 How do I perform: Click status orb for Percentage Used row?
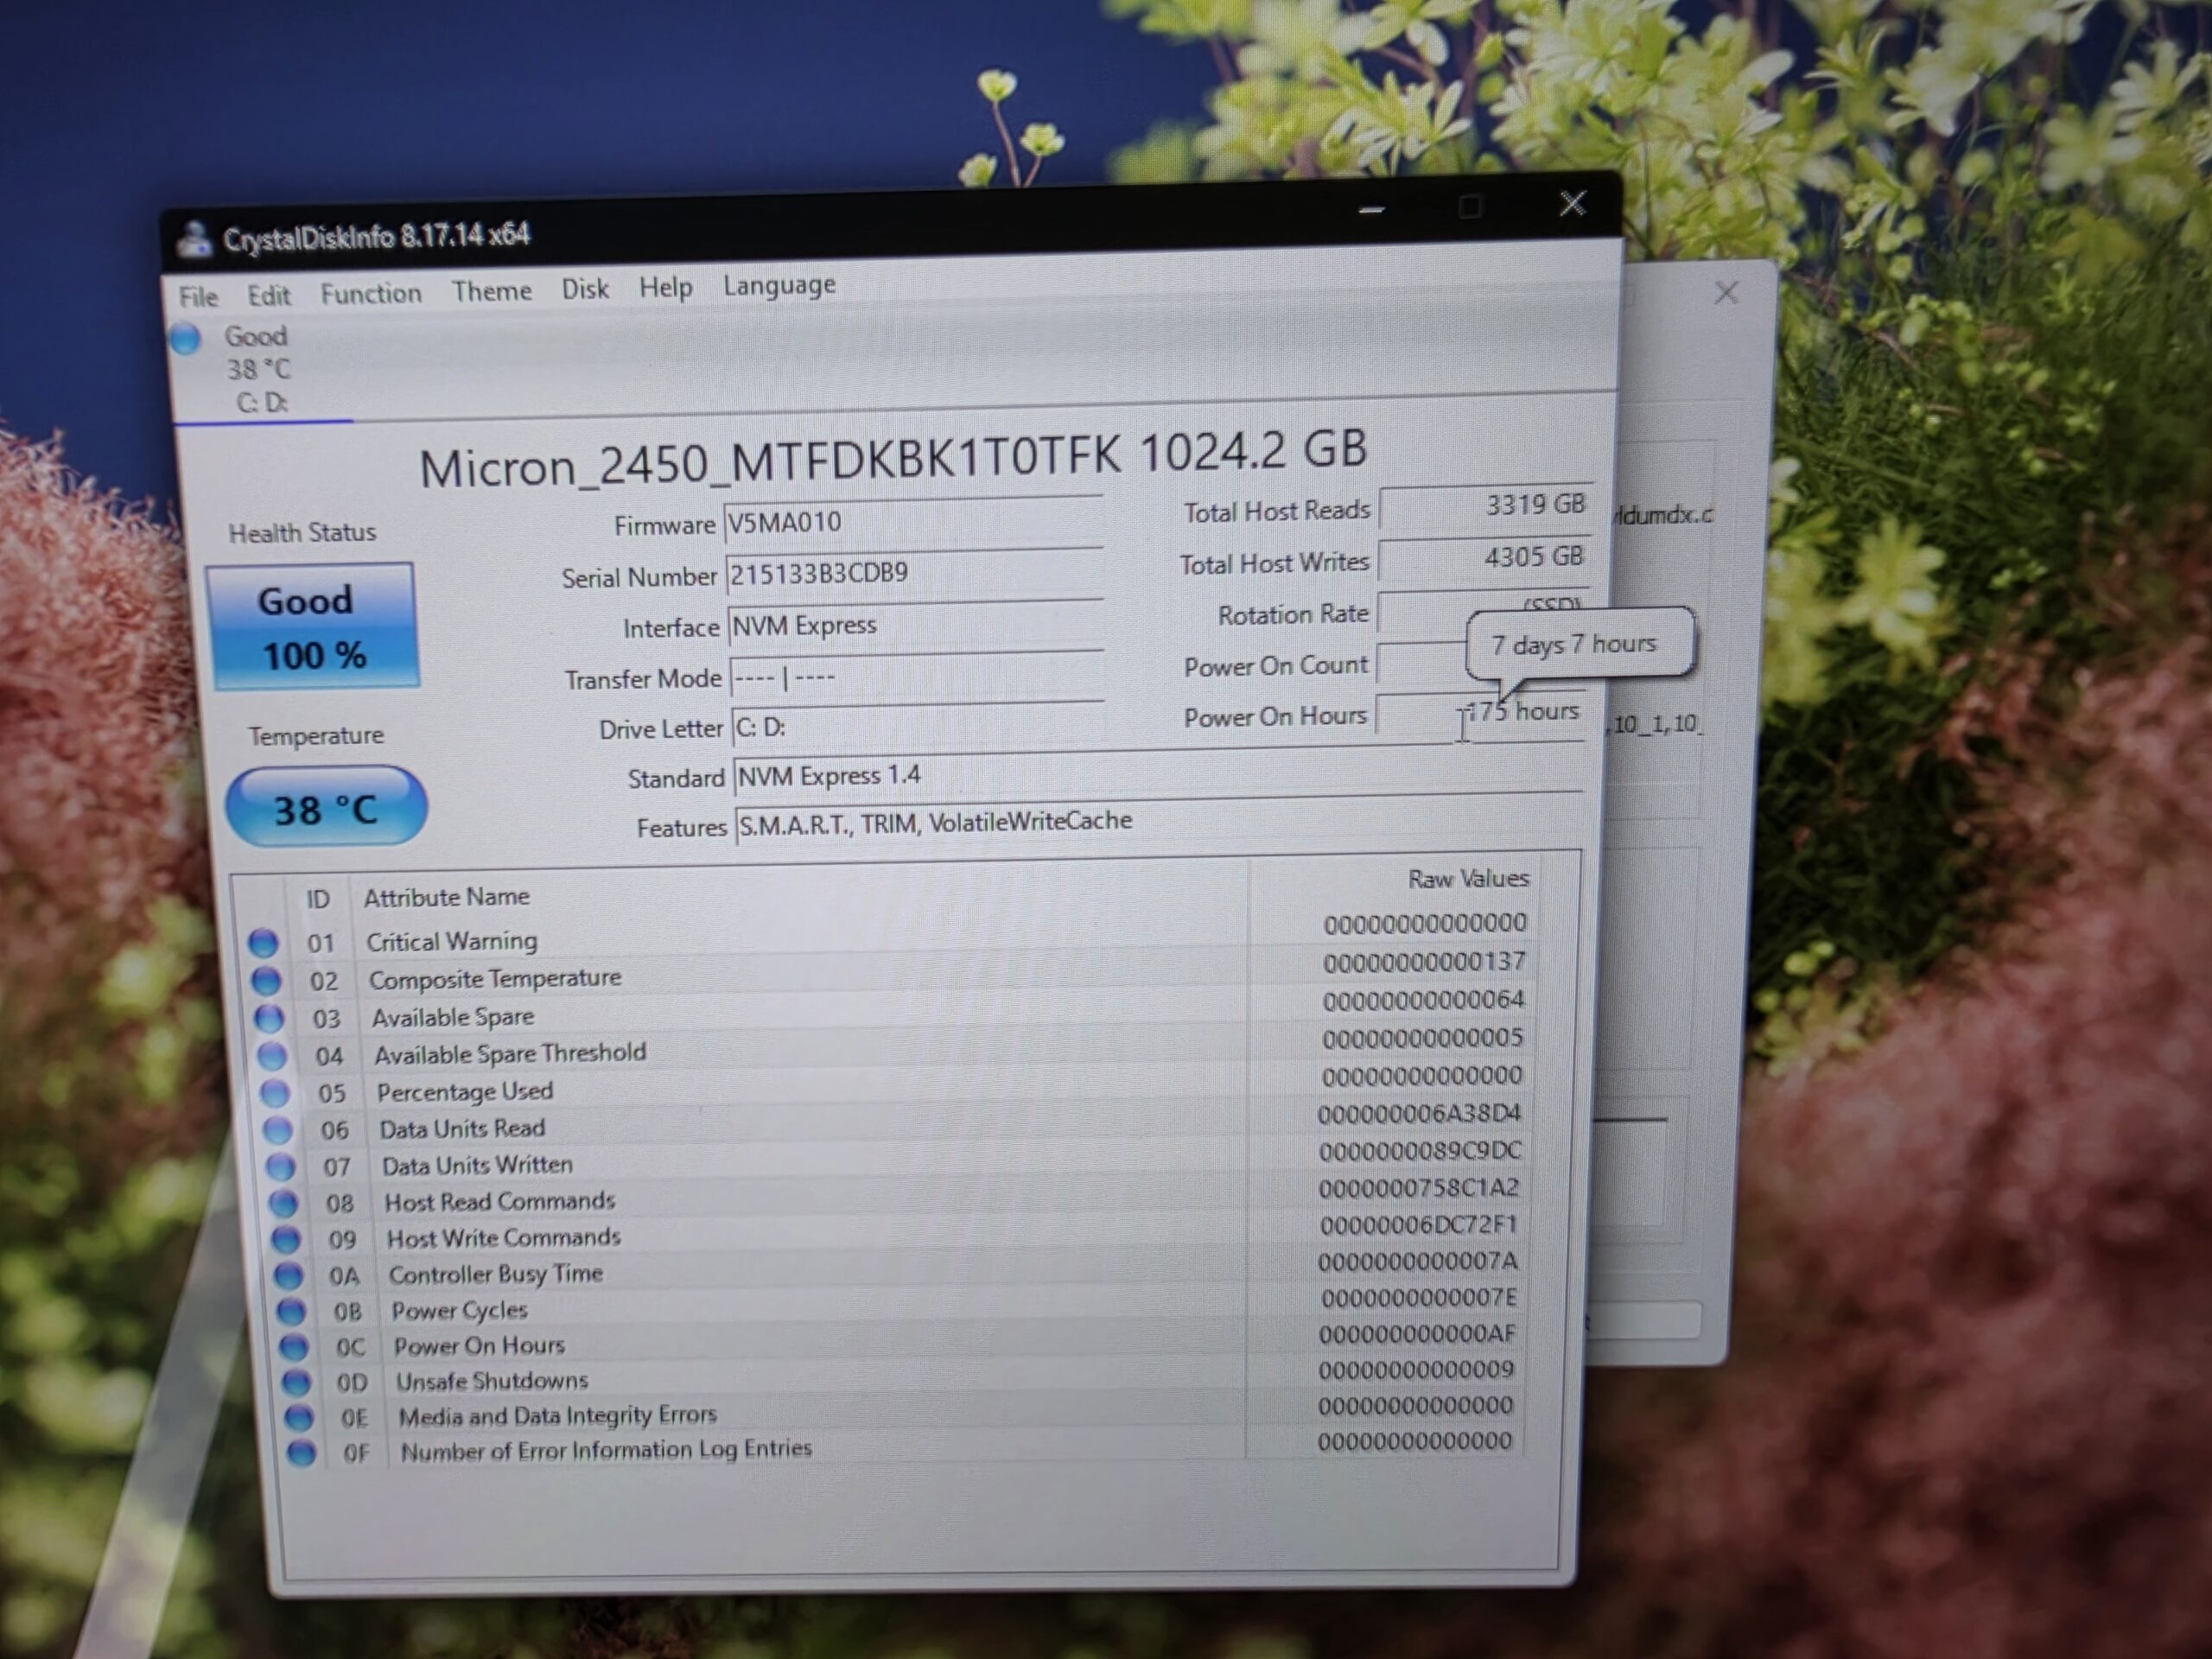[275, 1092]
